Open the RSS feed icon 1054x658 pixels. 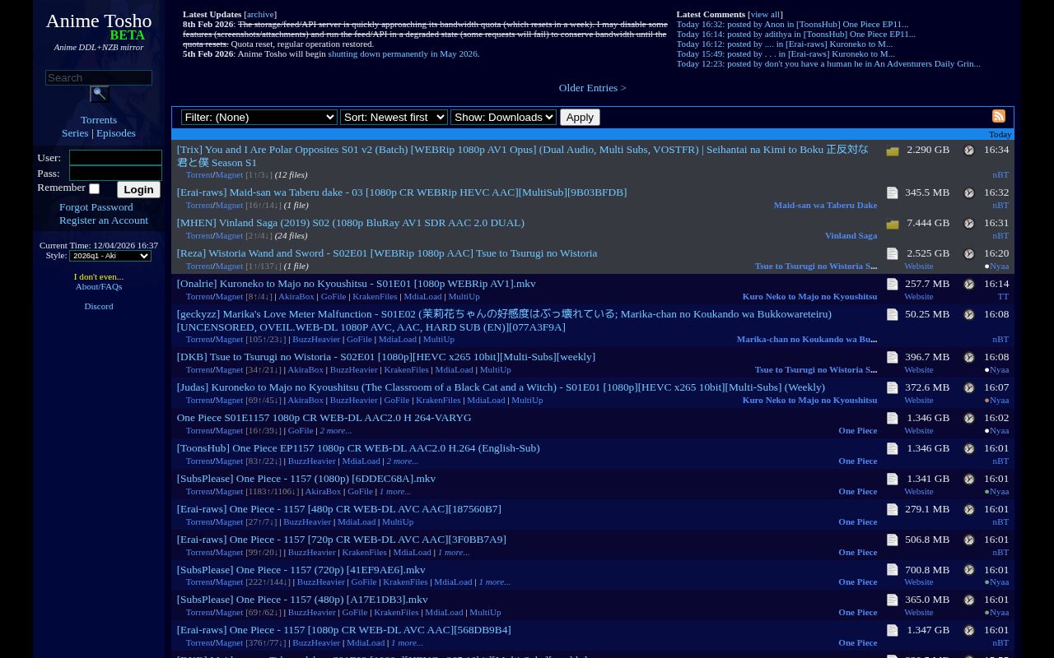pos(998,116)
